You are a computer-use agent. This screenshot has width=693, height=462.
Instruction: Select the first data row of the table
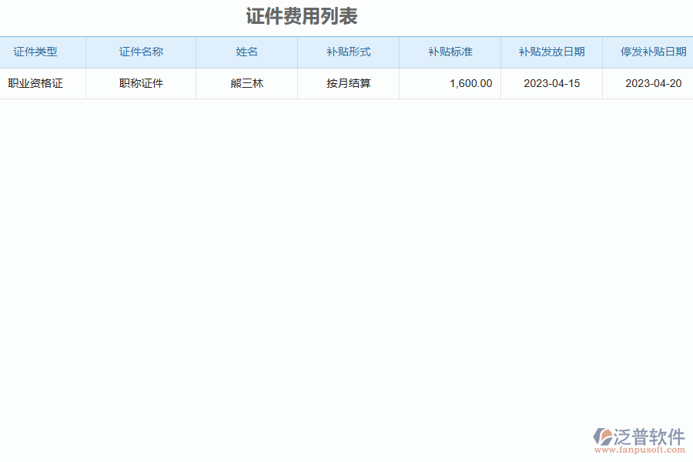[x=346, y=82]
